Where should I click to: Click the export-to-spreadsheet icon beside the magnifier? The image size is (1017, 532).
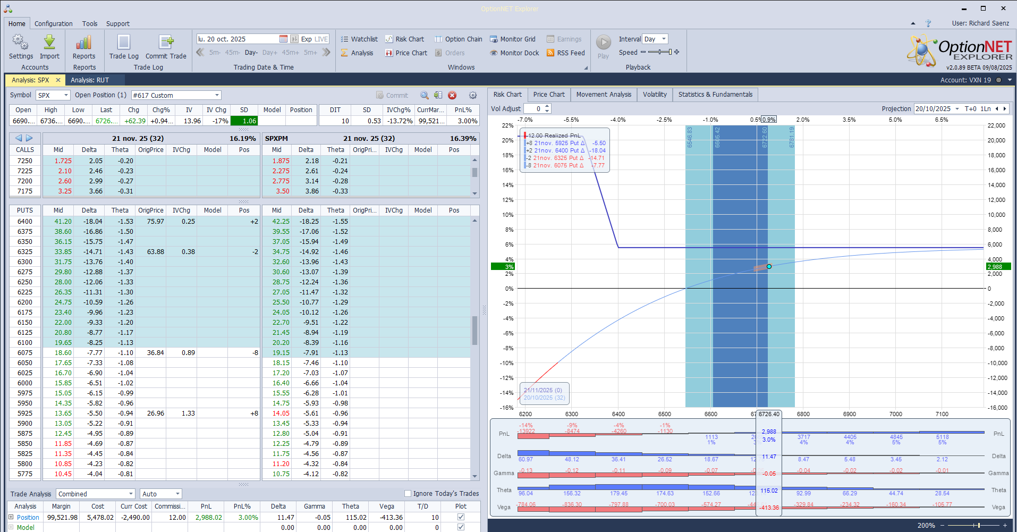point(438,95)
